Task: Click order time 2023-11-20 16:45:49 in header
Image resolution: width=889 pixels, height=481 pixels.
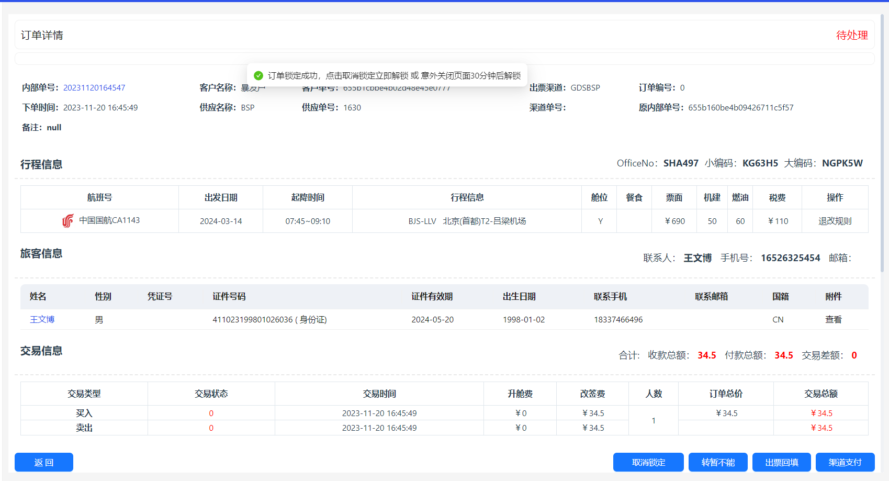Action: point(100,107)
